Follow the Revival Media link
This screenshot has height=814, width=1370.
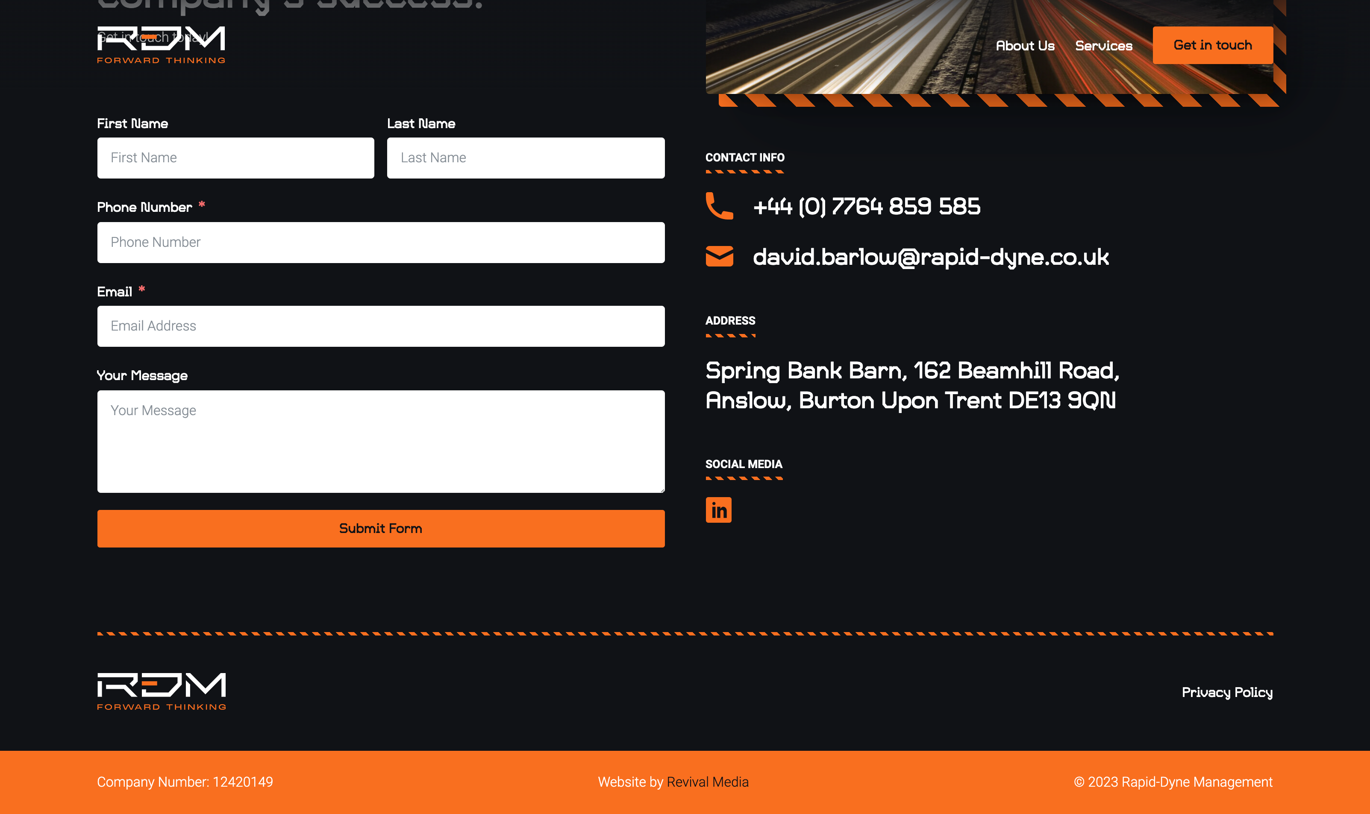pos(707,782)
